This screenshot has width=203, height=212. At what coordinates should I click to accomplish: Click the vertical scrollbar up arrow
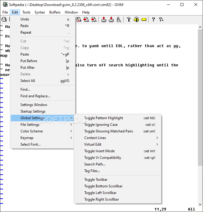[200, 27]
